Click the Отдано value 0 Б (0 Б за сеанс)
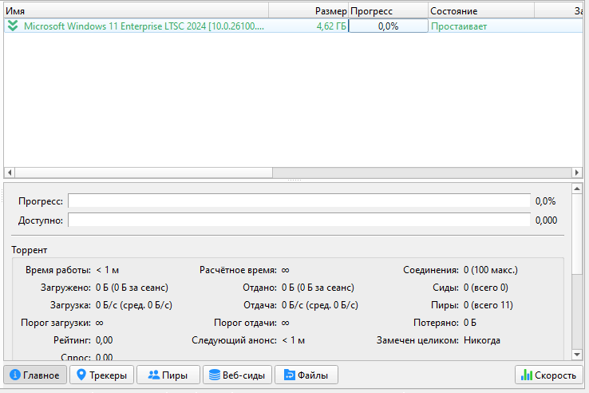The image size is (589, 393). [318, 288]
